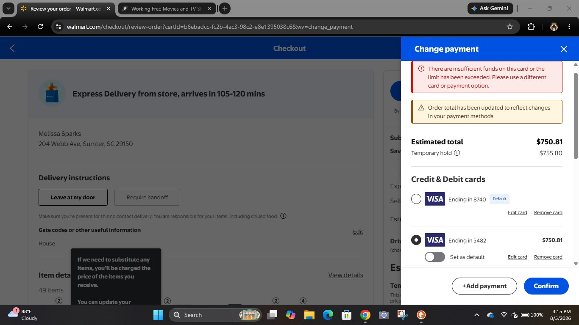Click the muted volume tray icon
Image resolution: width=579 pixels, height=325 pixels.
click(x=514, y=315)
